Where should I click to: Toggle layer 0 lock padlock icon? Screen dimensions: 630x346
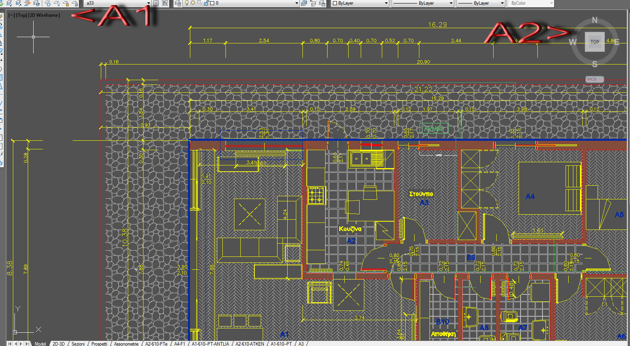(206, 3)
